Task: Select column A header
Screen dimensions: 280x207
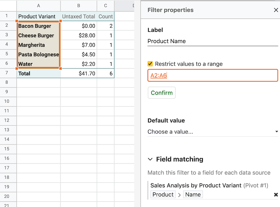Action: (38, 6)
